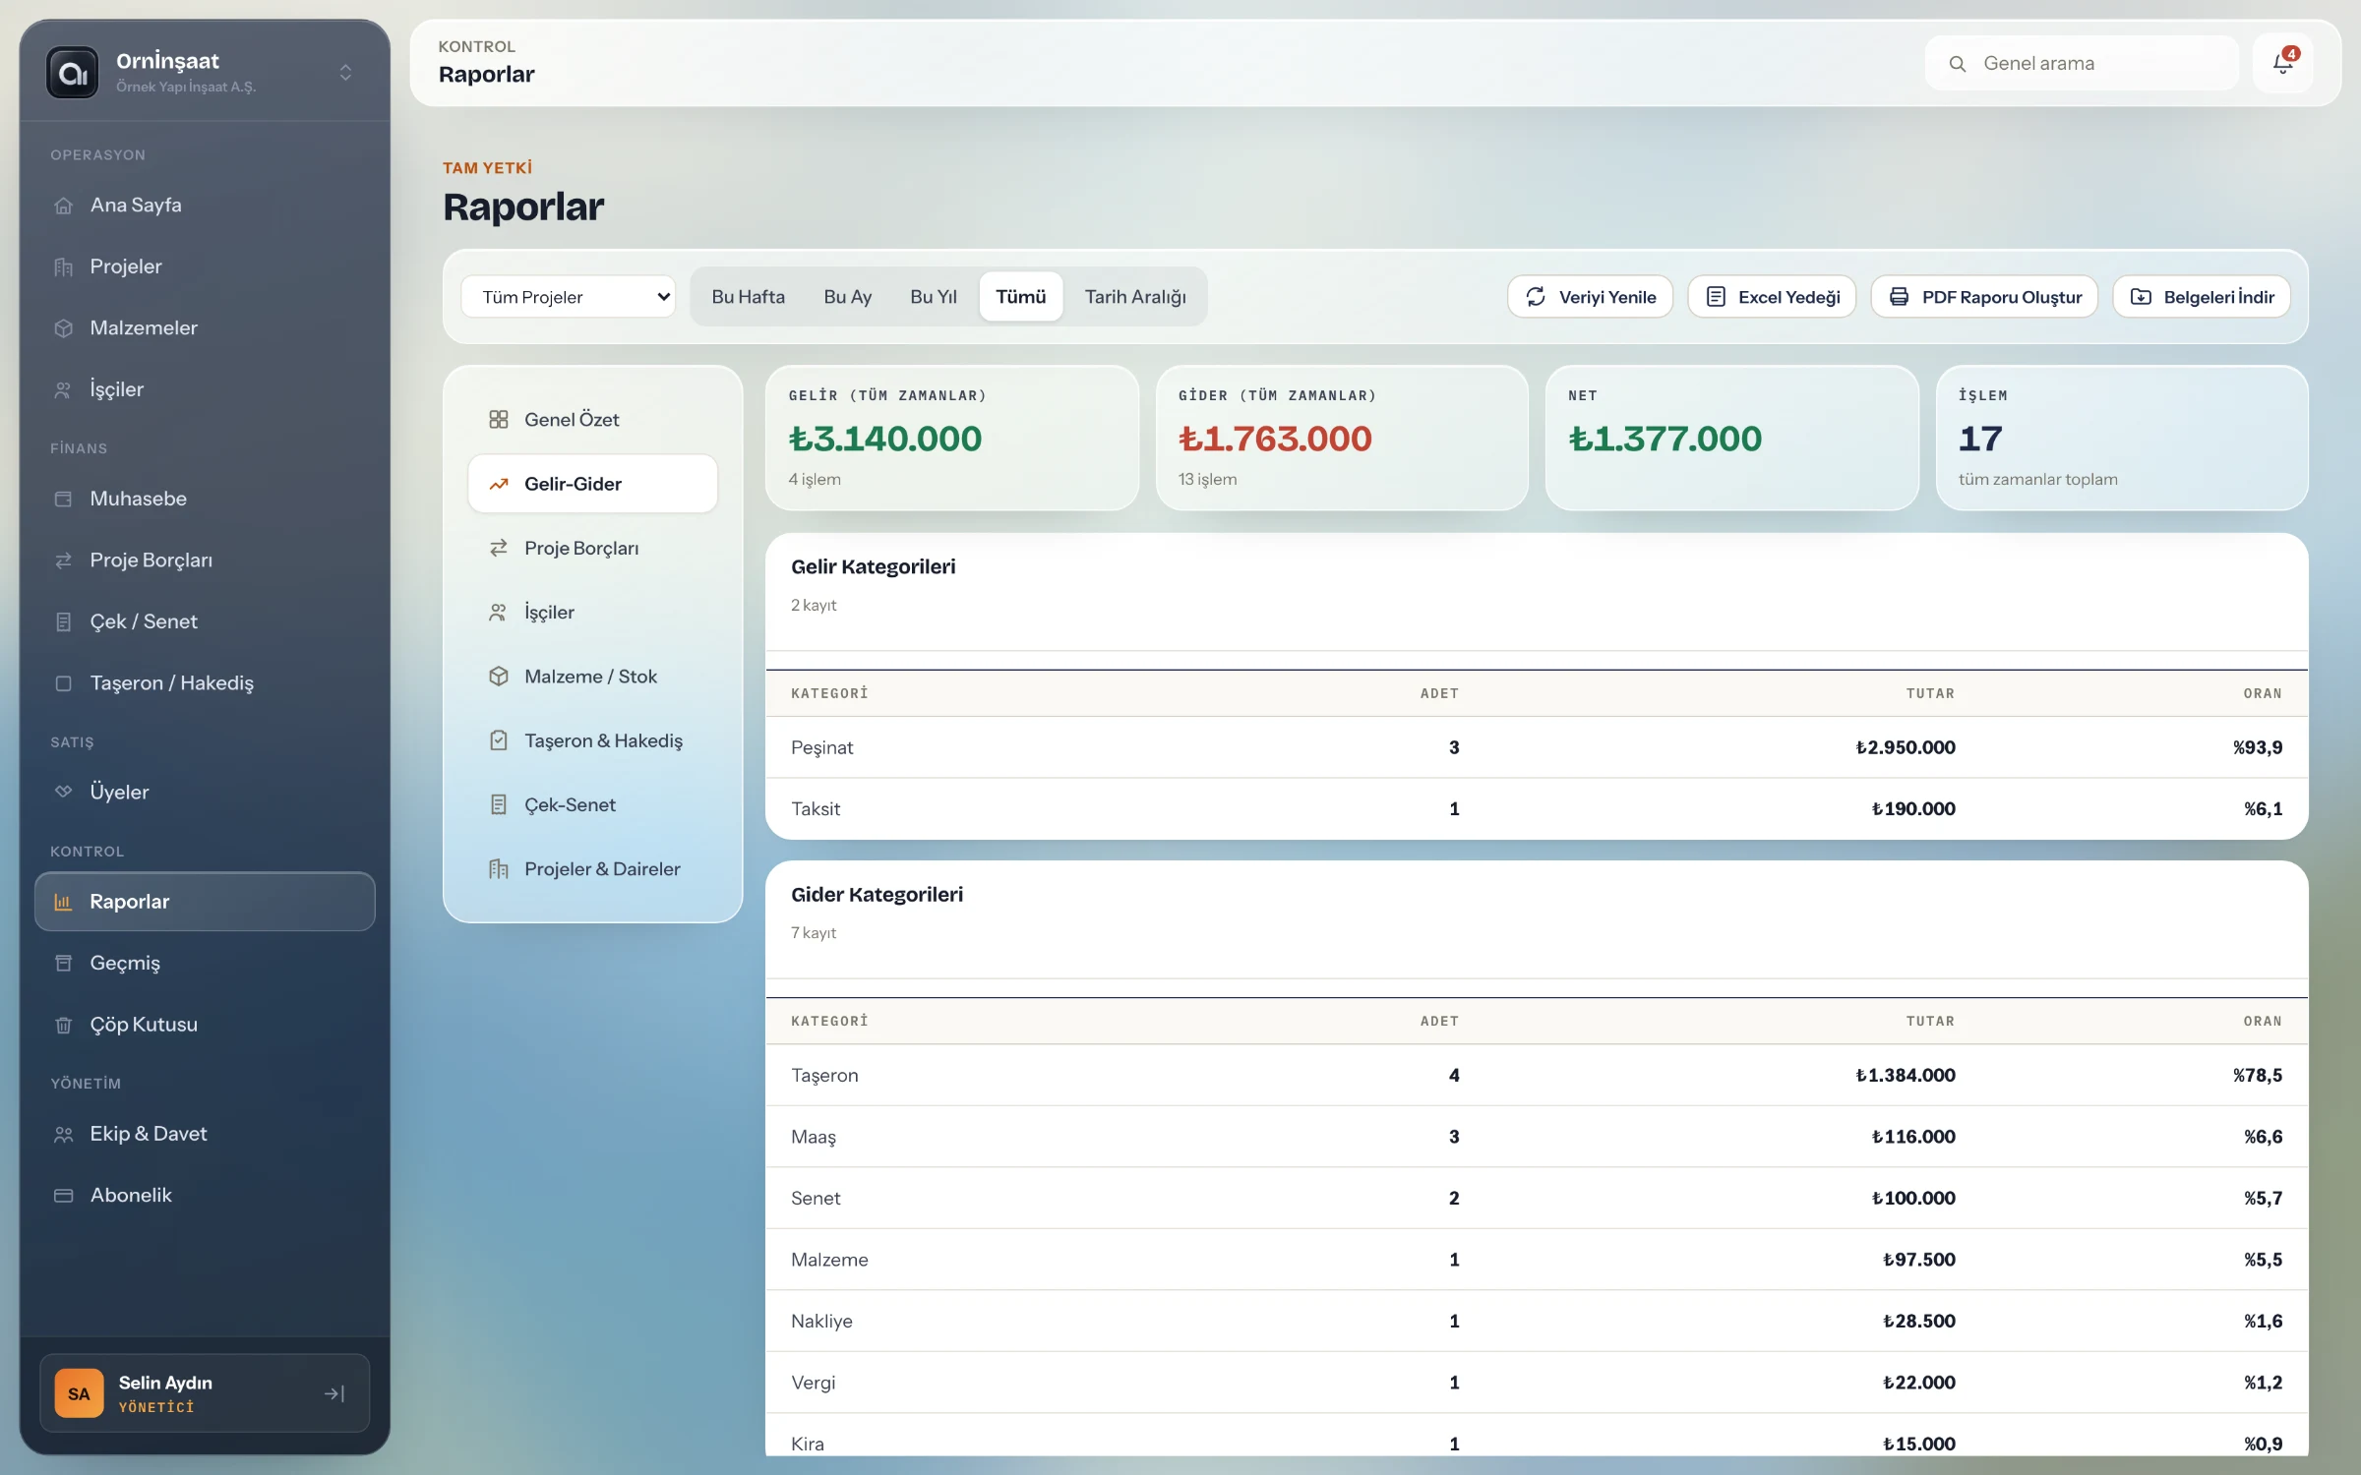Click the trash icon for Çöp Kutusu
Viewport: 2361px width, 1475px height.
click(x=64, y=1025)
